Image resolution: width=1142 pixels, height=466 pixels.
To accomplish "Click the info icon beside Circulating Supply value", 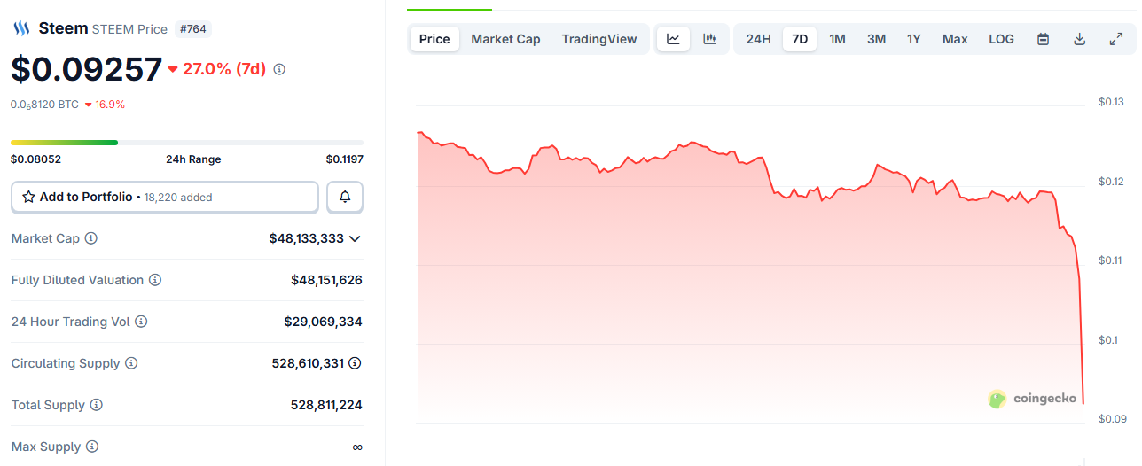I will tap(355, 363).
